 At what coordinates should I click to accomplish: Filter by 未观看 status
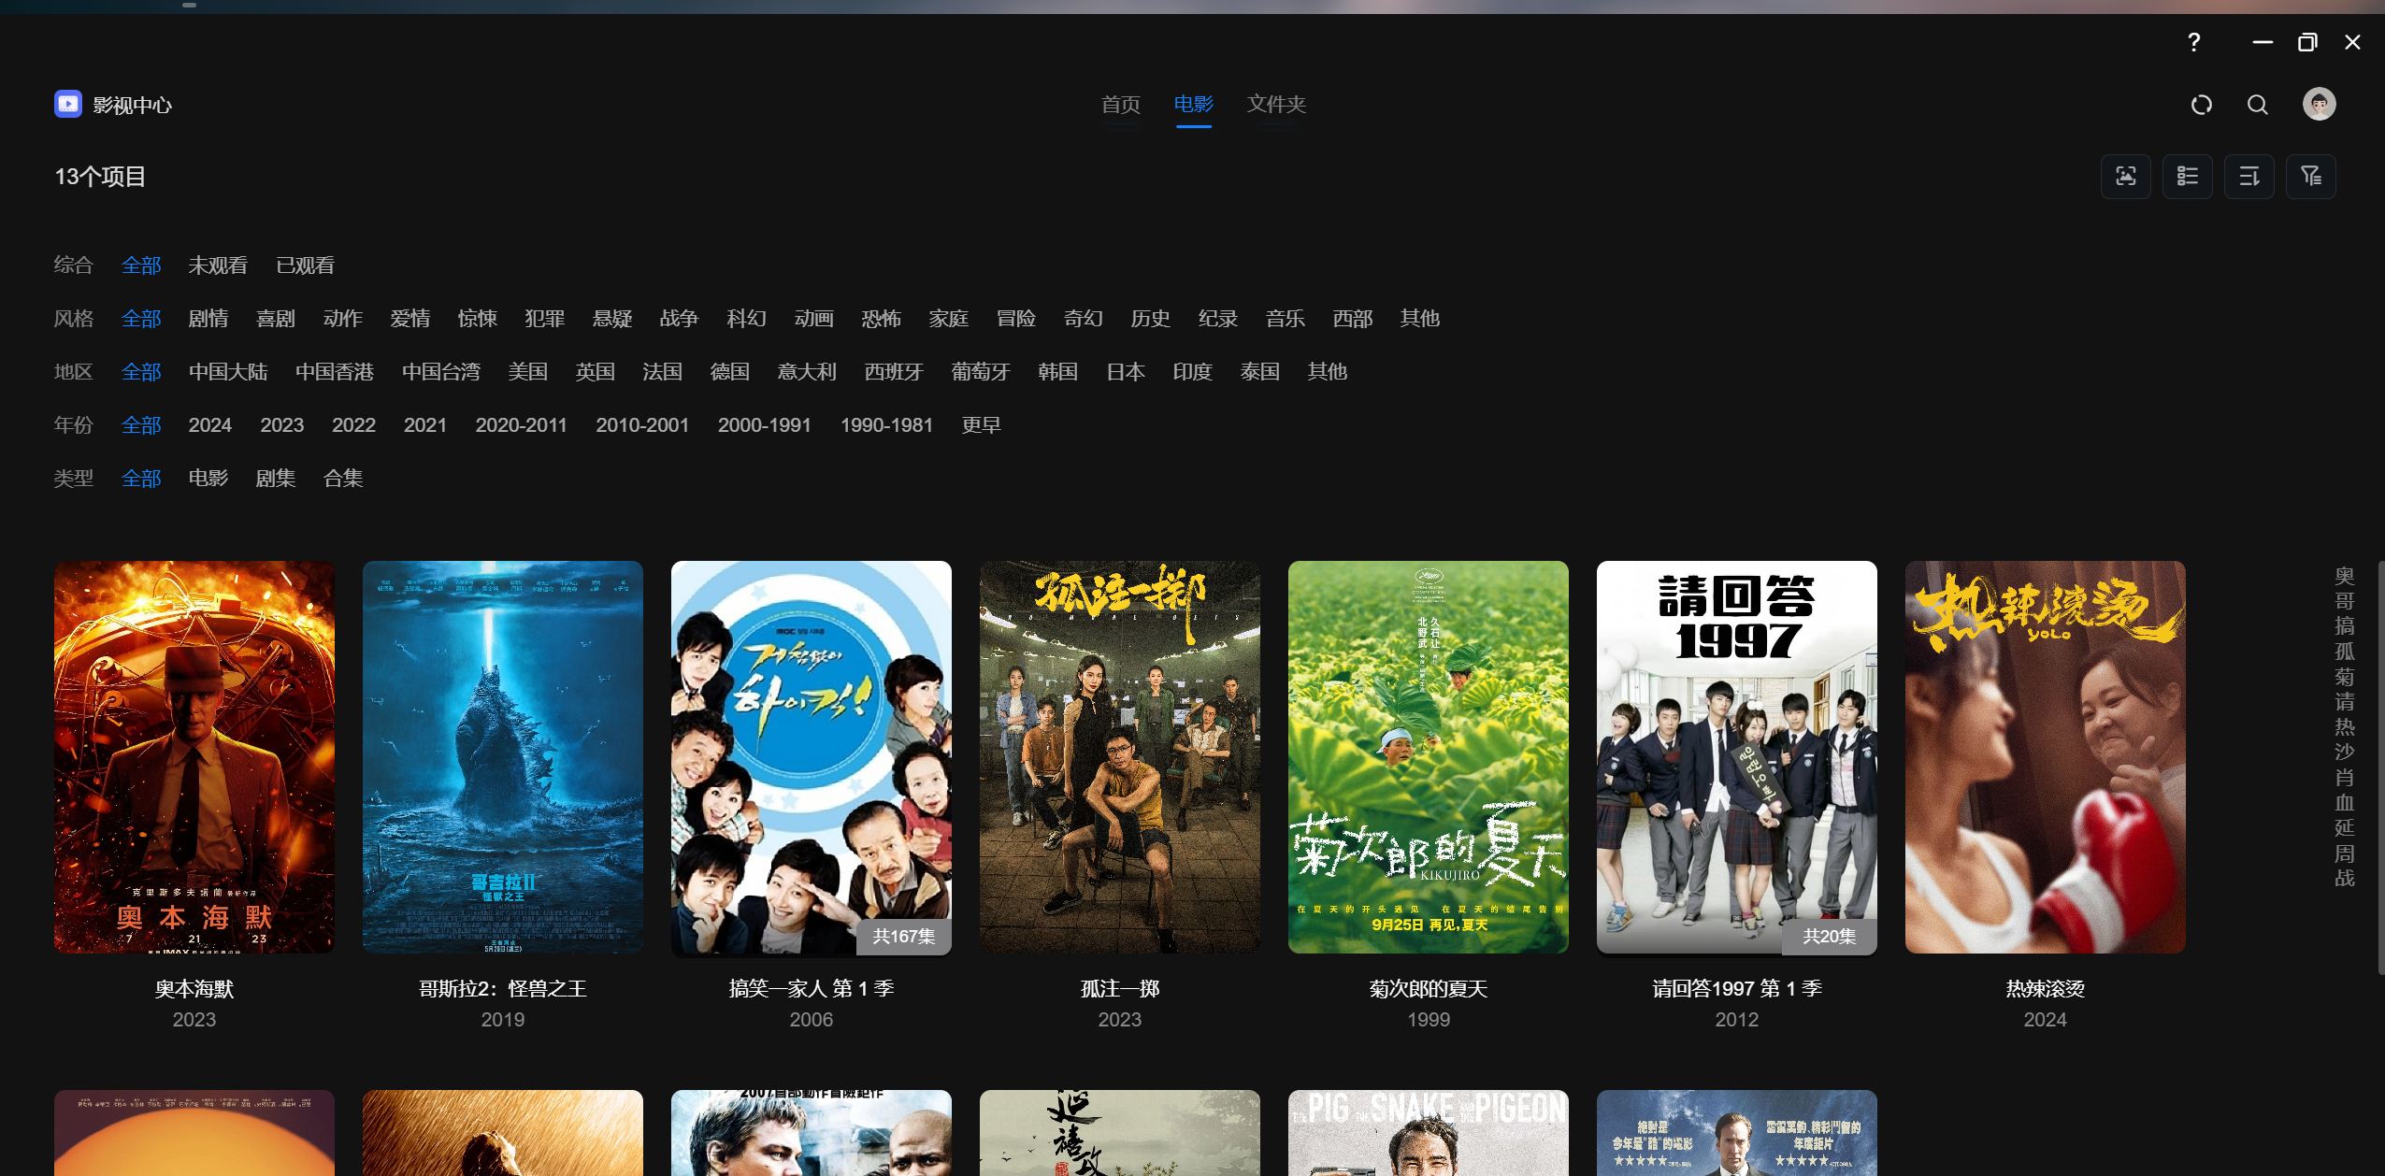click(218, 265)
